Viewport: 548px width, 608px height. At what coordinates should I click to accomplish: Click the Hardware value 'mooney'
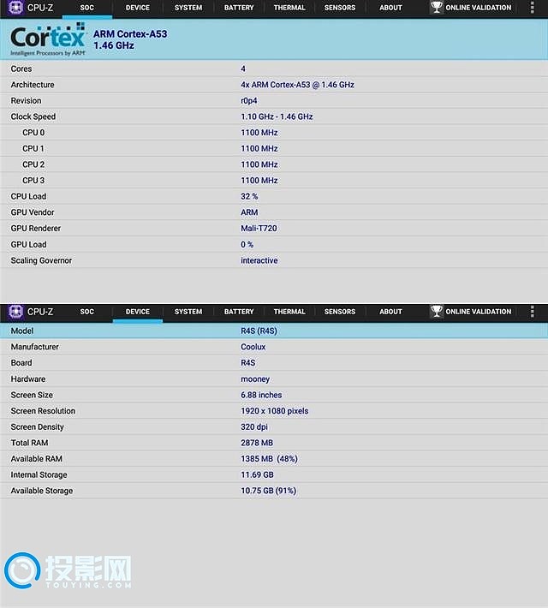tap(255, 379)
